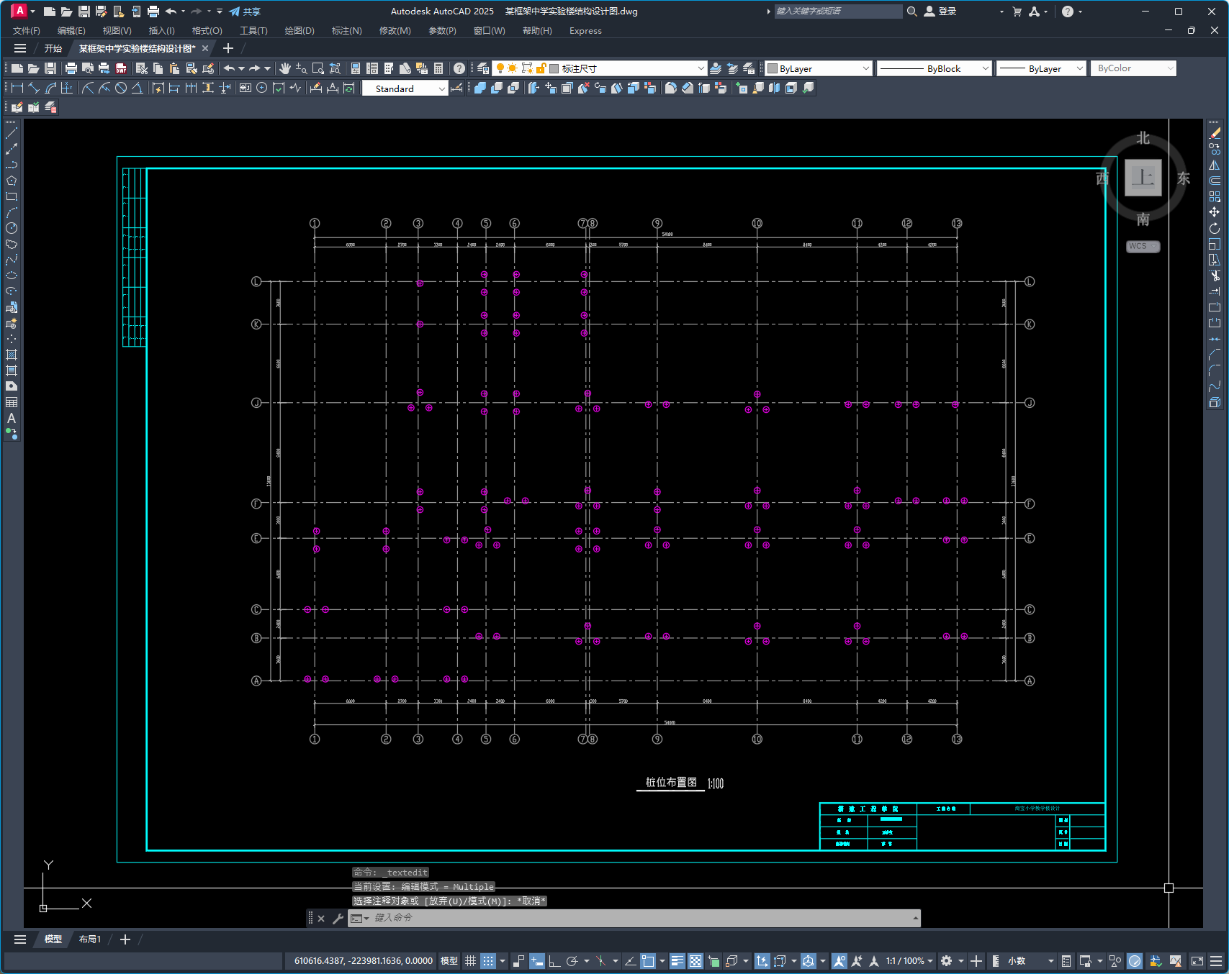The image size is (1229, 974).
Task: Switch to the 布局1 layout tab
Action: point(90,939)
